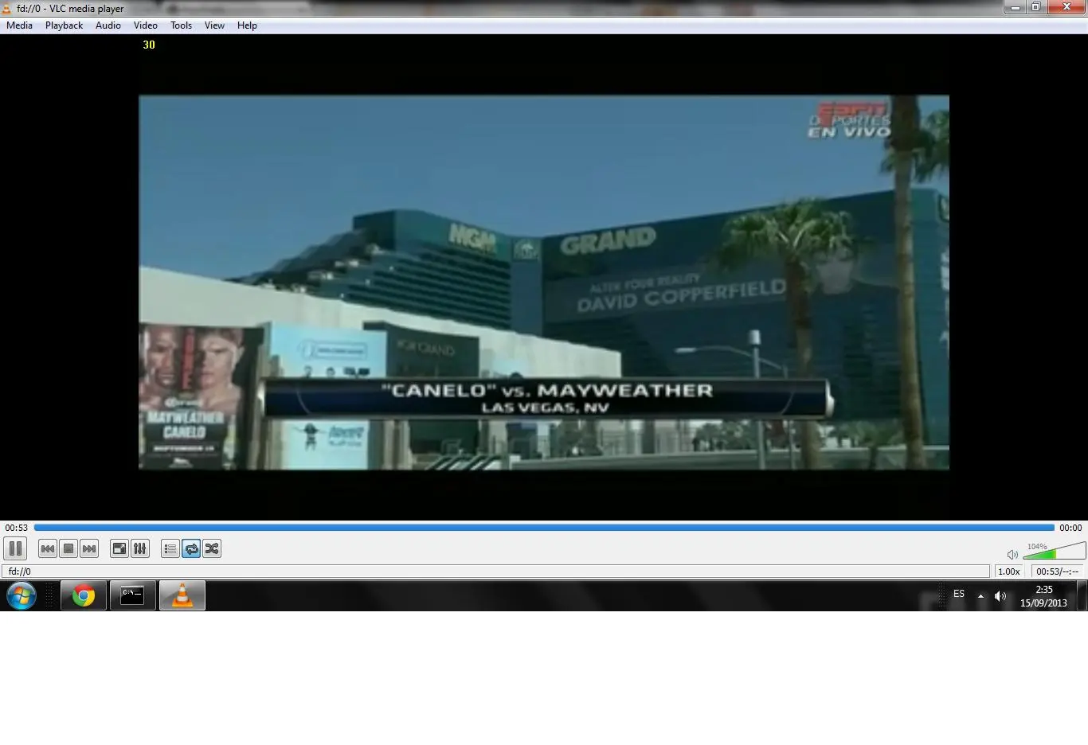
Task: Click the 1.00x playback speed indicator
Action: tap(1009, 571)
